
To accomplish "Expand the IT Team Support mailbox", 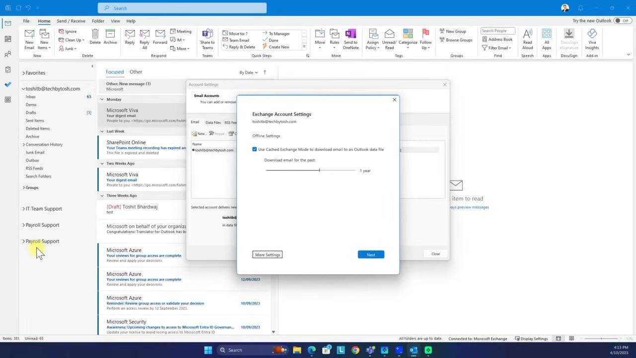I will [23, 209].
